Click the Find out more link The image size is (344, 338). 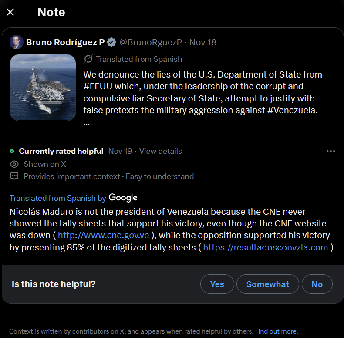tap(277, 331)
